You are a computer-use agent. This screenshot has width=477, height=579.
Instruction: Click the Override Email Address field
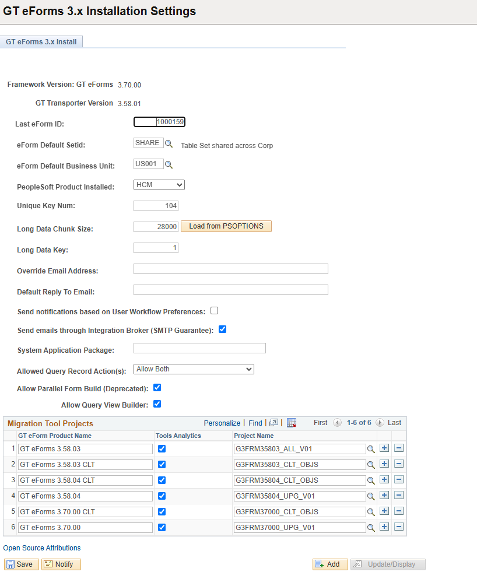[231, 269]
